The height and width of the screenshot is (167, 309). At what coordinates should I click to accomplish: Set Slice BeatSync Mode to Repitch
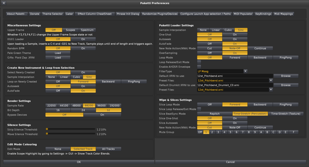(215, 114)
